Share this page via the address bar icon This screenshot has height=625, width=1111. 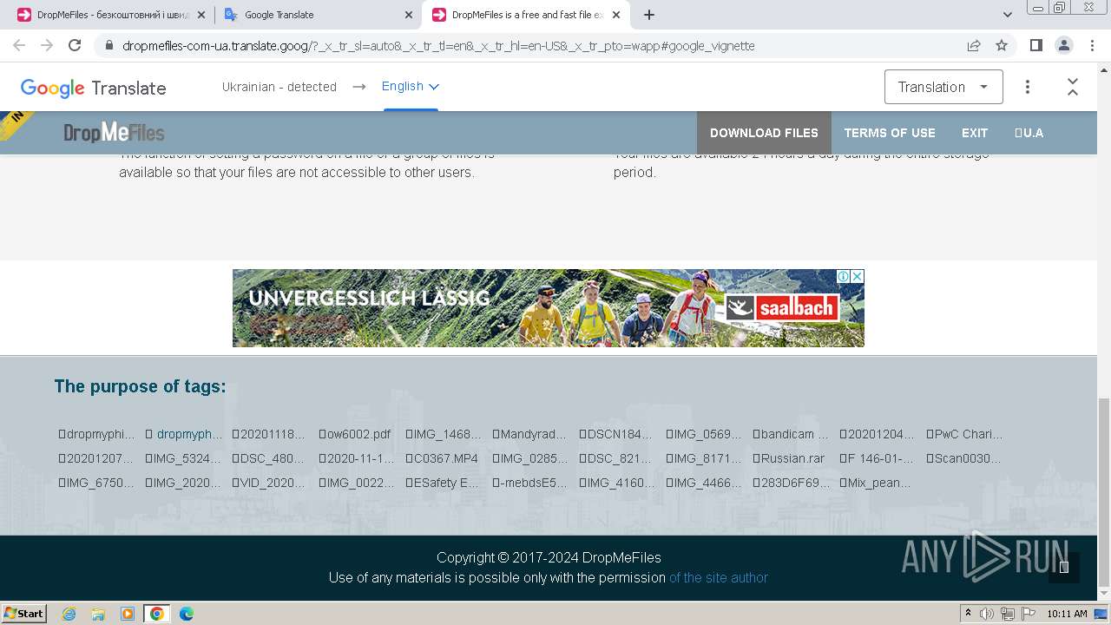pos(974,45)
